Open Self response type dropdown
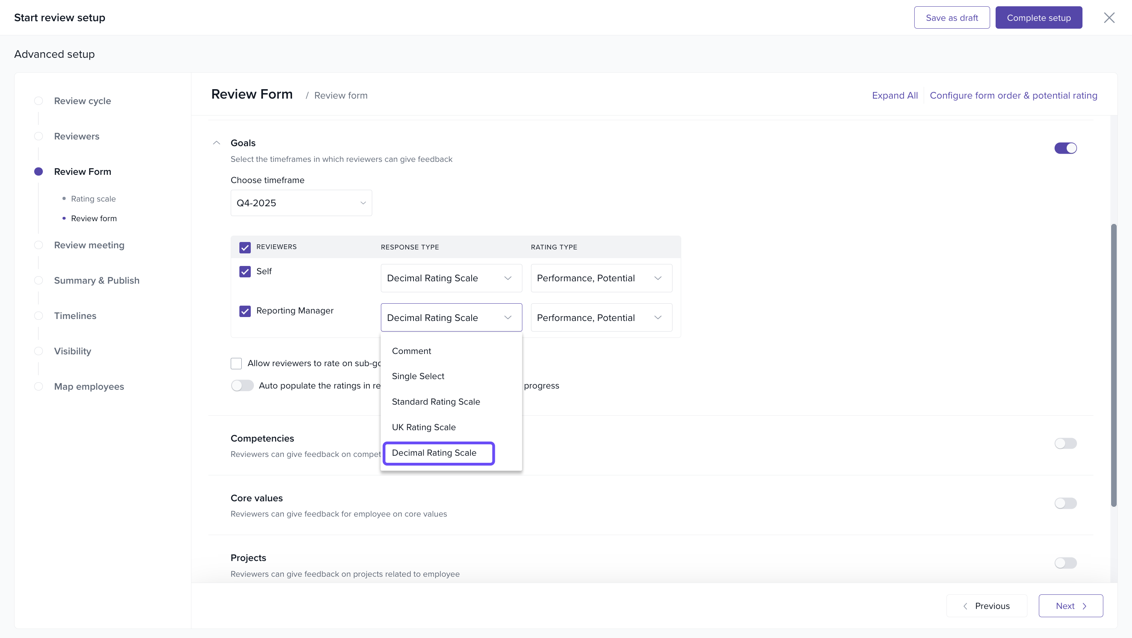 coord(451,278)
